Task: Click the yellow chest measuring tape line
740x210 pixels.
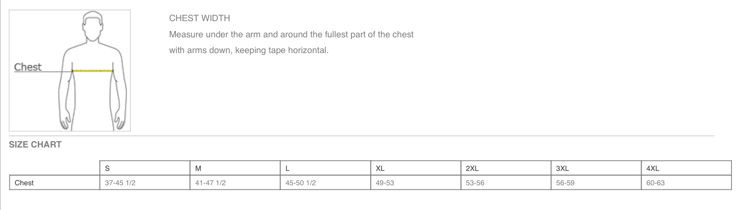Action: 93,71
